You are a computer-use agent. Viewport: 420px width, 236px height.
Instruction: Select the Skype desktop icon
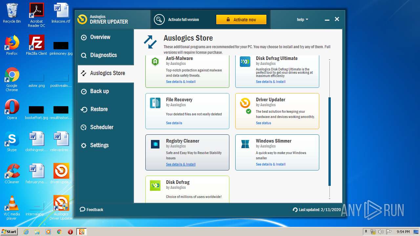[x=12, y=141]
